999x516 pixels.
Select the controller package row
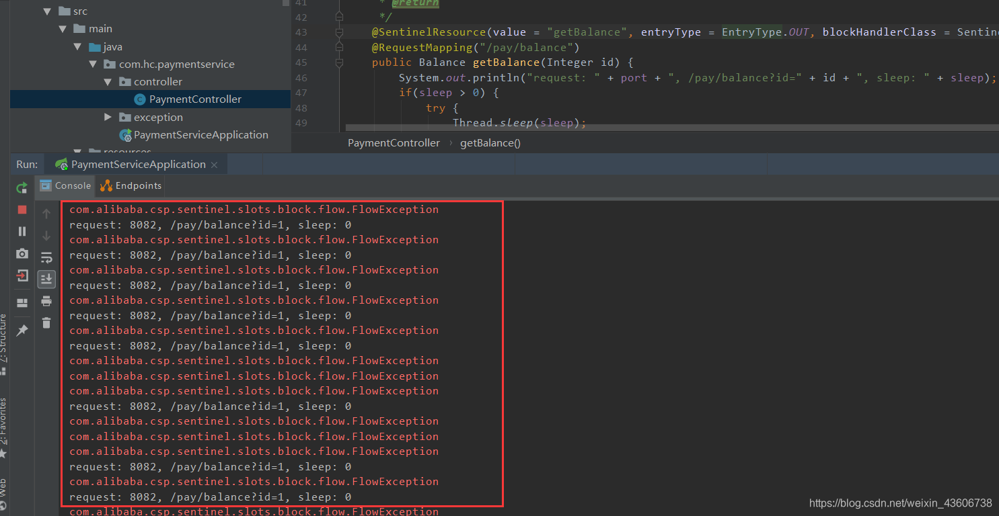[151, 82]
